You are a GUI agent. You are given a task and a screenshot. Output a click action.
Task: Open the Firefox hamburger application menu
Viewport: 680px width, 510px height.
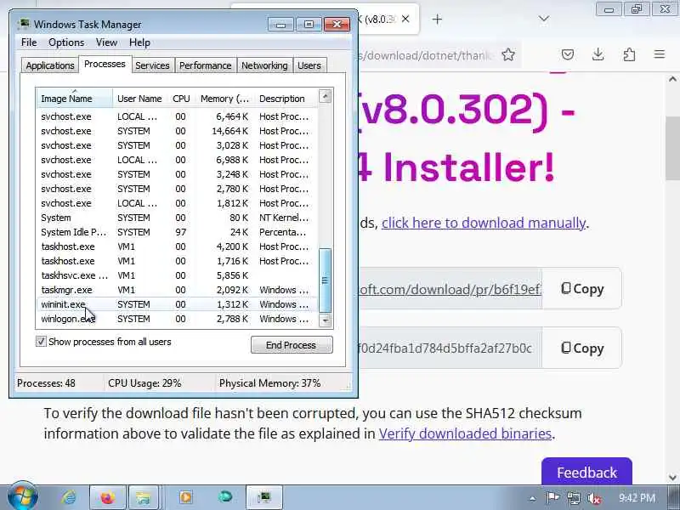point(660,54)
